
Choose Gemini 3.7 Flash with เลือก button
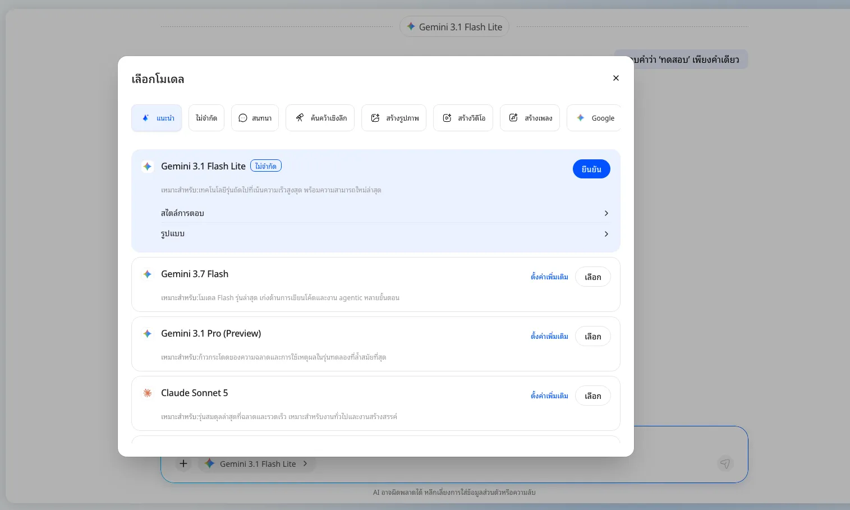(593, 277)
